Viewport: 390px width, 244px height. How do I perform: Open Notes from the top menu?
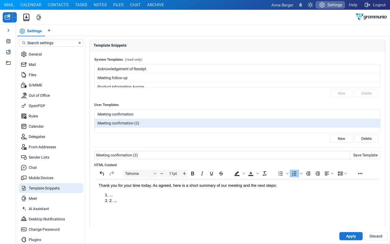coord(100,5)
